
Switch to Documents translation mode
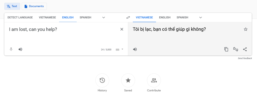34,6
